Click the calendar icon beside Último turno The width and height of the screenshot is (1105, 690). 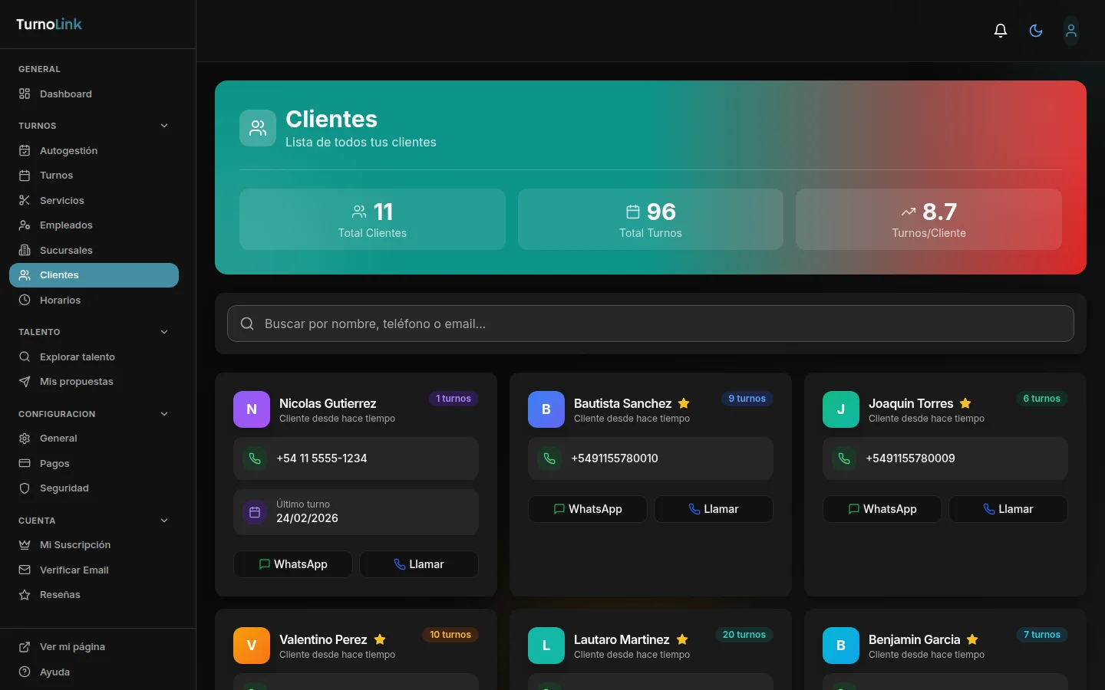[255, 512]
